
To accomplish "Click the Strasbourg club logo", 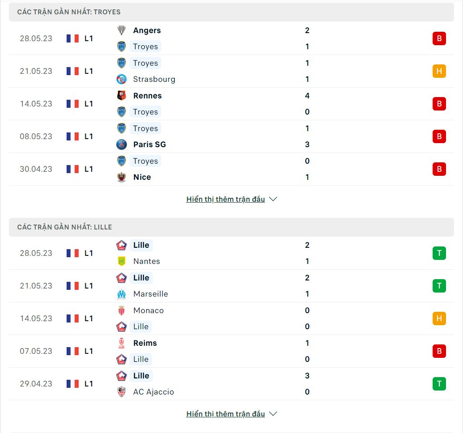I will click(122, 79).
